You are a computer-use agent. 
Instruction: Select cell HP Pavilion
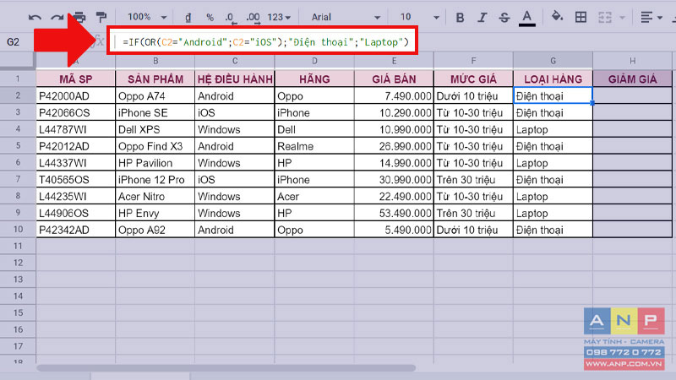(155, 163)
